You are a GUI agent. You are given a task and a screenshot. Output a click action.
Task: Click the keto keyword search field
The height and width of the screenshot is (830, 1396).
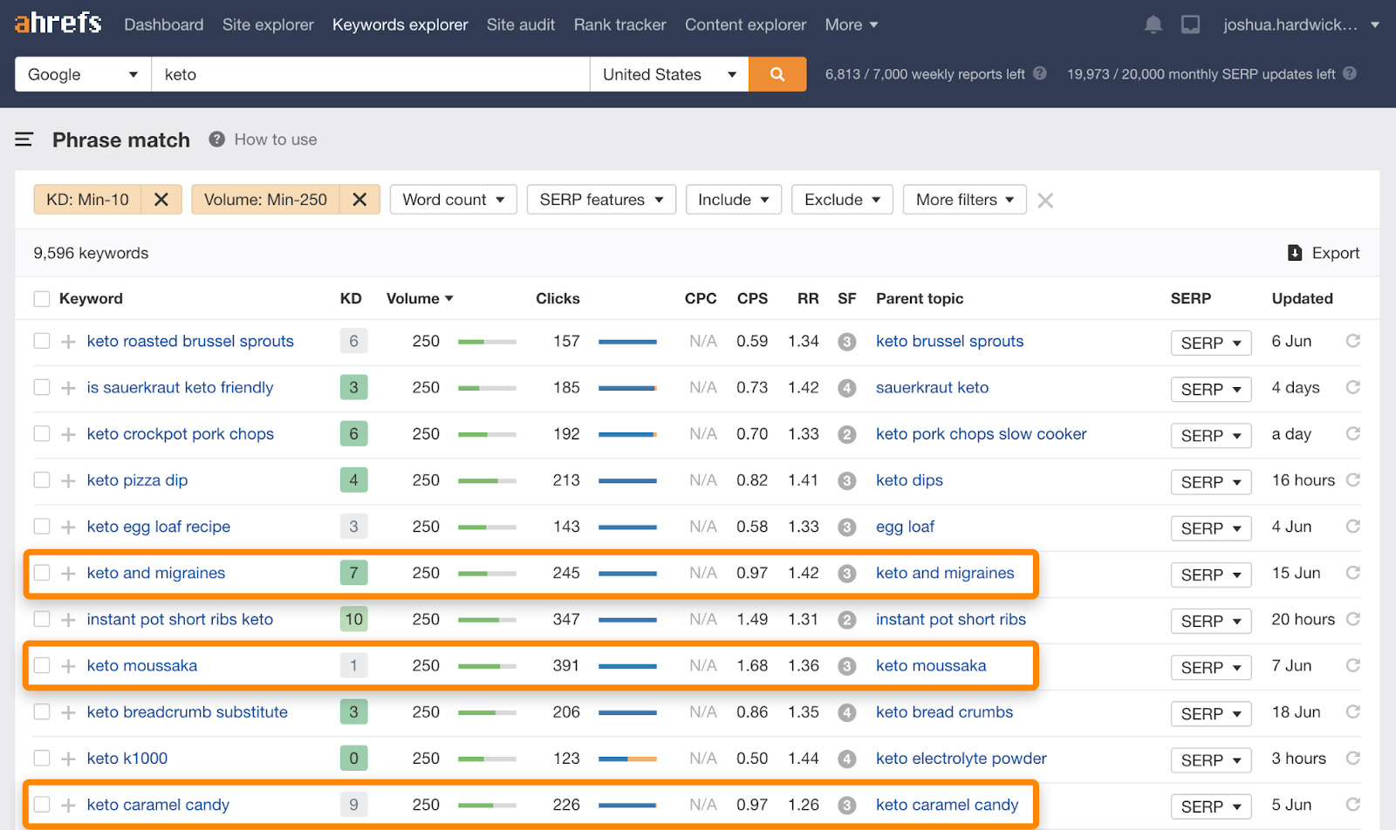[371, 74]
